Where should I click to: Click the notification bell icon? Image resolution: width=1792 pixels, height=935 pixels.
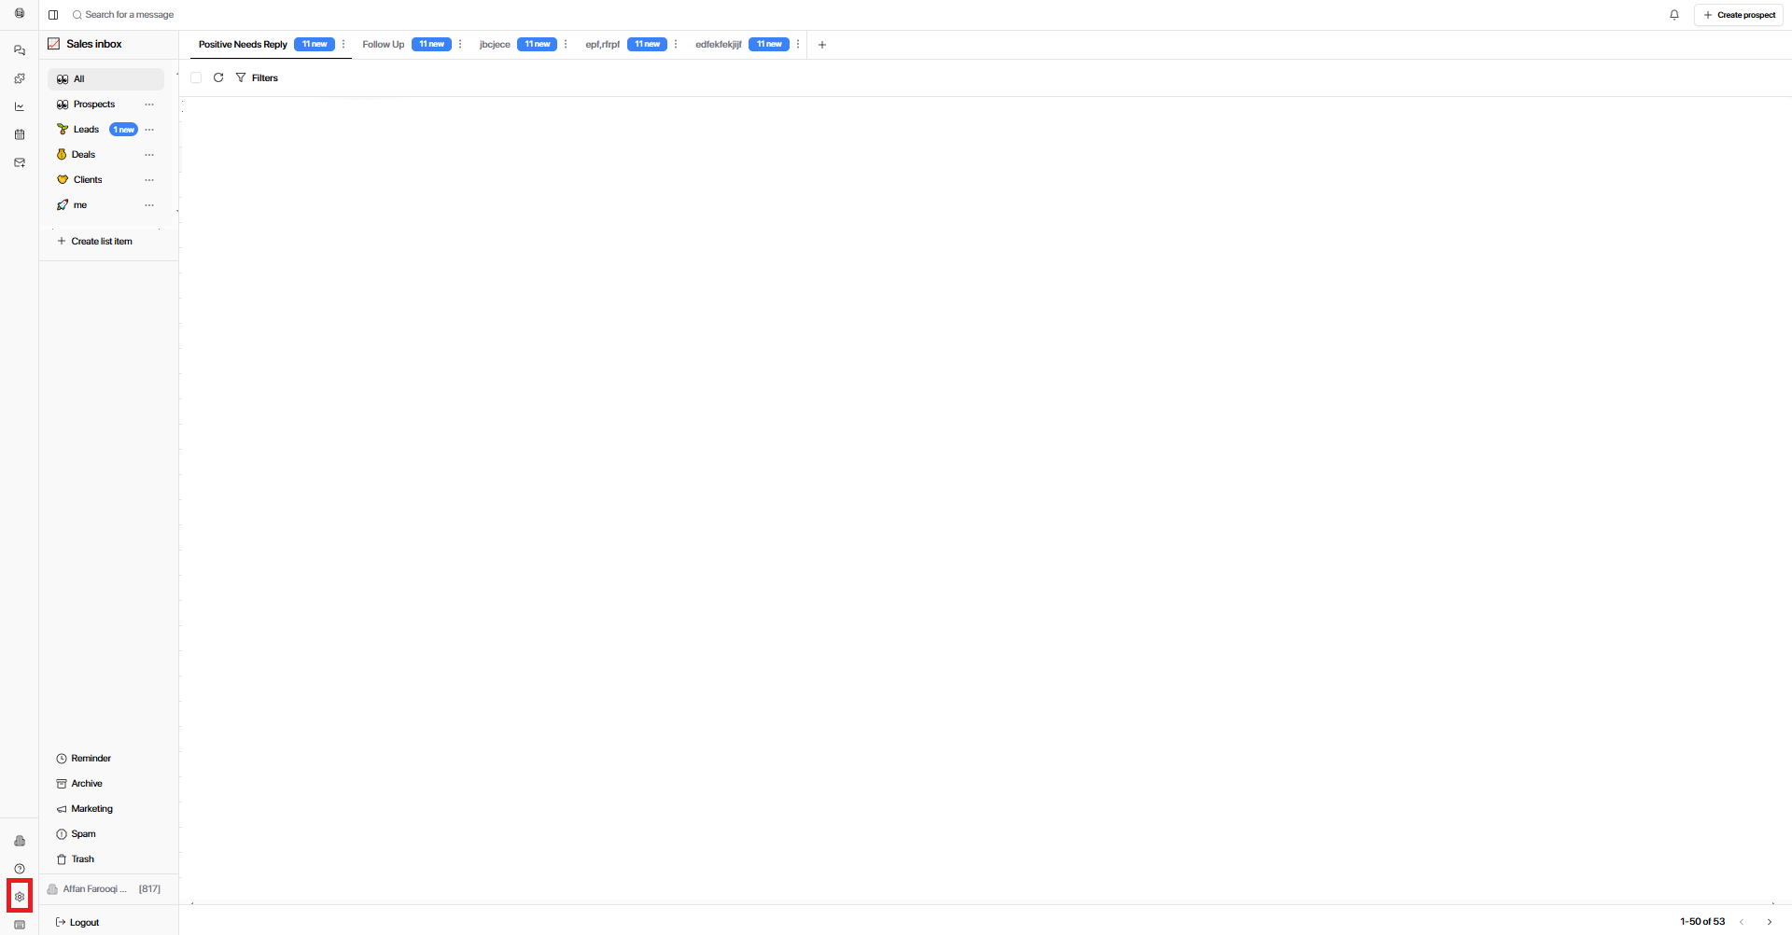(1674, 15)
